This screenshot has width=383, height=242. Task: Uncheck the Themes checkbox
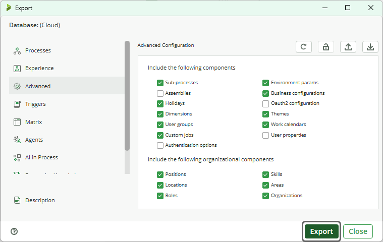coord(265,114)
